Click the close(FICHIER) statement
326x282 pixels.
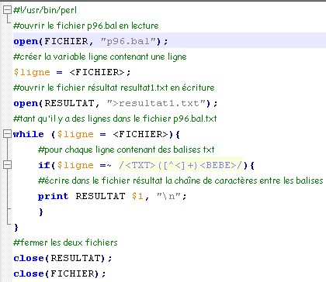click(x=60, y=273)
